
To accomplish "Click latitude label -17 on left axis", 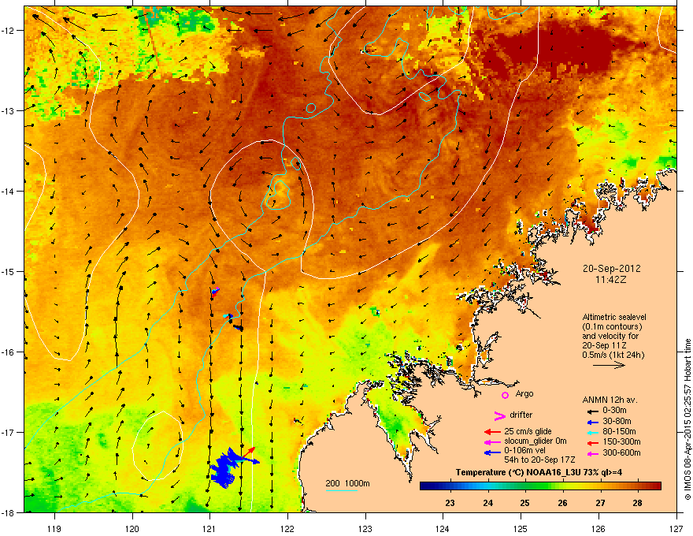I will tap(9, 432).
